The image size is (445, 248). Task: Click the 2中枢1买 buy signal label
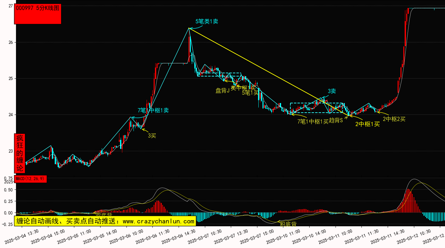pos(367,124)
